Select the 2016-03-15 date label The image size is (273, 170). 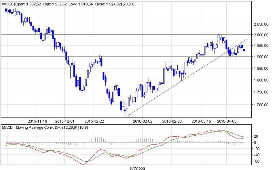201,121
